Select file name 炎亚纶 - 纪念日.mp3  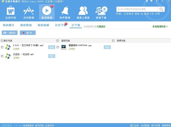(x=23, y=54)
